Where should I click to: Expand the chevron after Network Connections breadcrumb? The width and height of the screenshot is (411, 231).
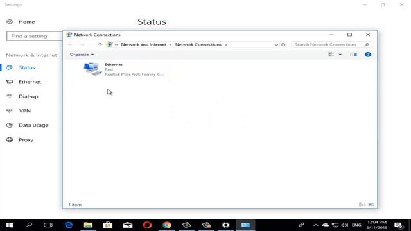226,44
